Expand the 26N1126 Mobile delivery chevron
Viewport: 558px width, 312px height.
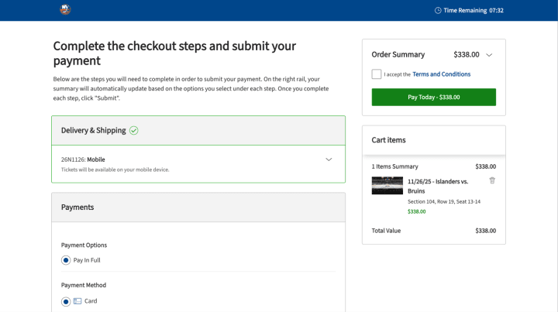(329, 159)
